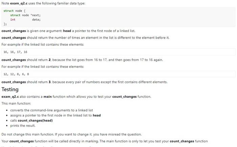Click the 'prints the result.' bullet

point(23,126)
